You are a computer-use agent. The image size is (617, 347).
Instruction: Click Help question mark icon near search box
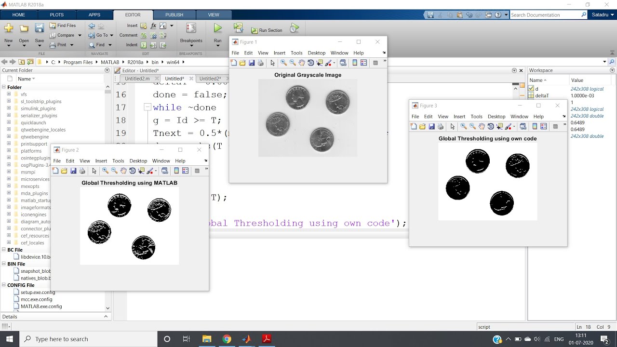click(498, 15)
